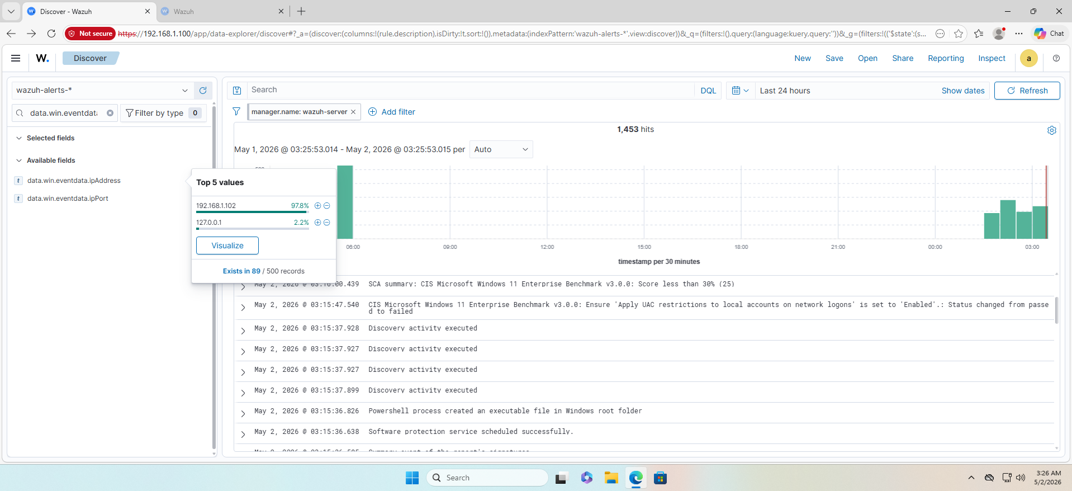Open a new browser tab
This screenshot has height=491, width=1072.
pos(301,11)
